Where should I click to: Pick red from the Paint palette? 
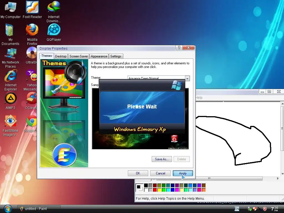[155, 190]
